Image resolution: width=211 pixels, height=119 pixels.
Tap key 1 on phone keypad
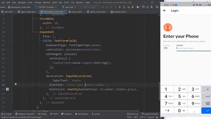point(167,89)
